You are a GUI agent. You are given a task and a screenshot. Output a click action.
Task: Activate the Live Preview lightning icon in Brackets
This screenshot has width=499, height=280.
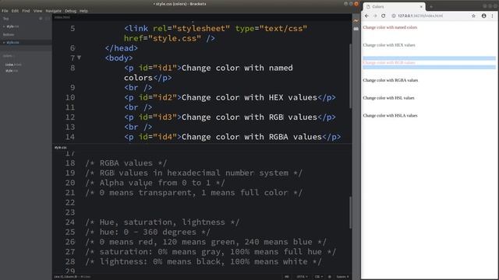coord(356,21)
